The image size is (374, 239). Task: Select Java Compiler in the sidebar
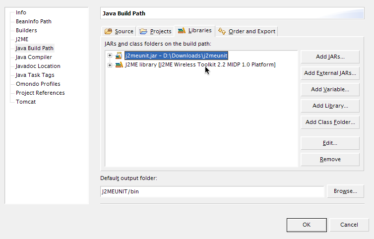[x=34, y=57]
